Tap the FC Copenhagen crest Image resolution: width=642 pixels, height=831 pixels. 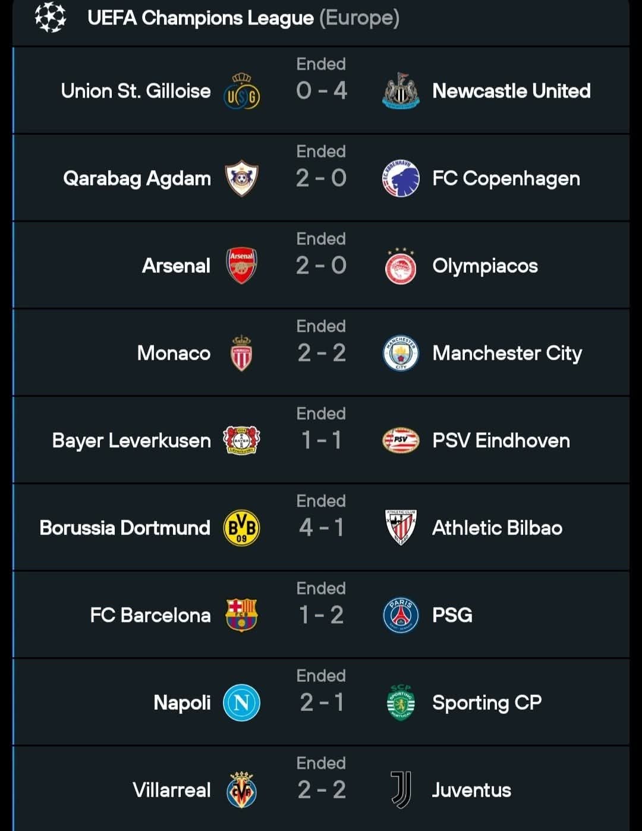(x=401, y=178)
